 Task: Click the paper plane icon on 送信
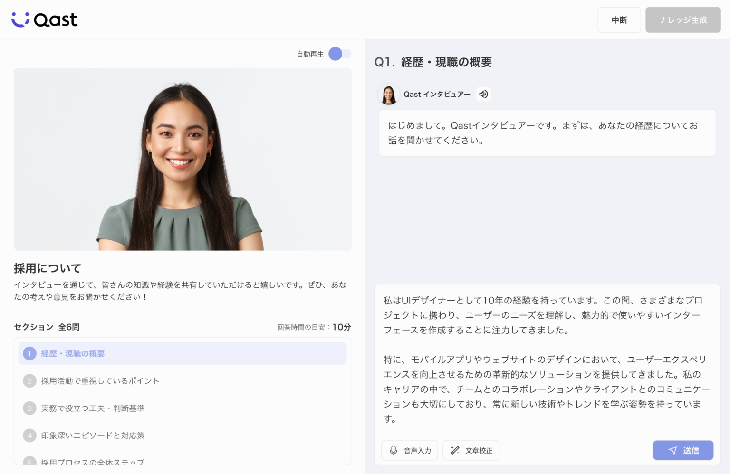coord(672,450)
